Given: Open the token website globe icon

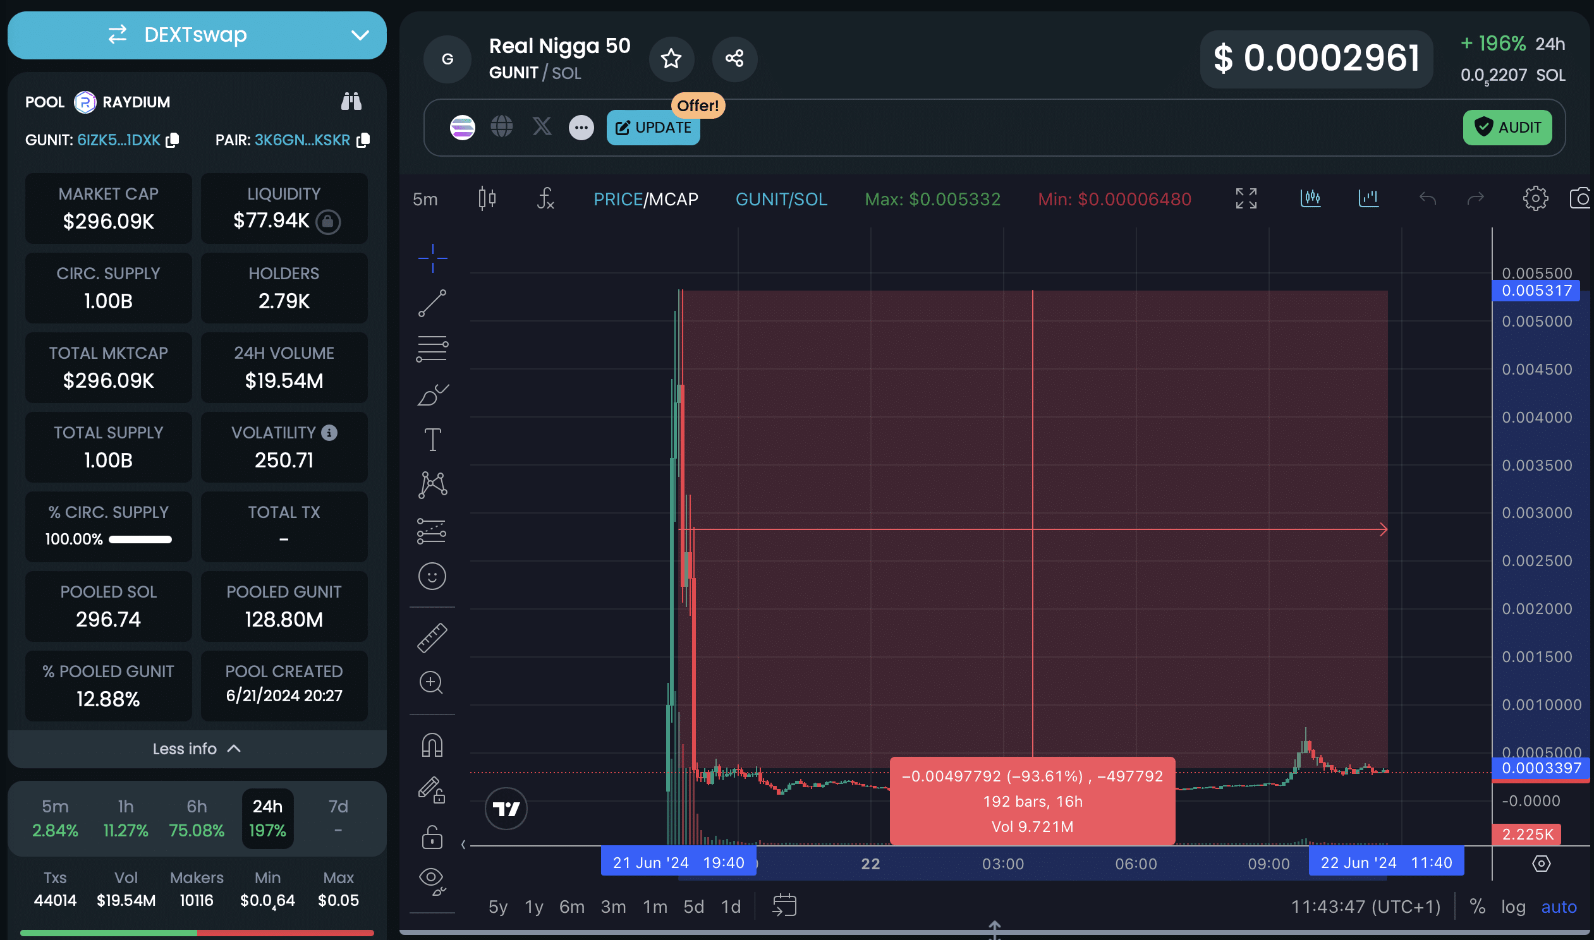Looking at the screenshot, I should 502,127.
